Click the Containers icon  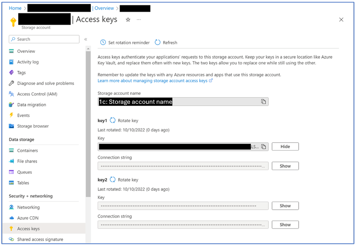click(x=11, y=150)
